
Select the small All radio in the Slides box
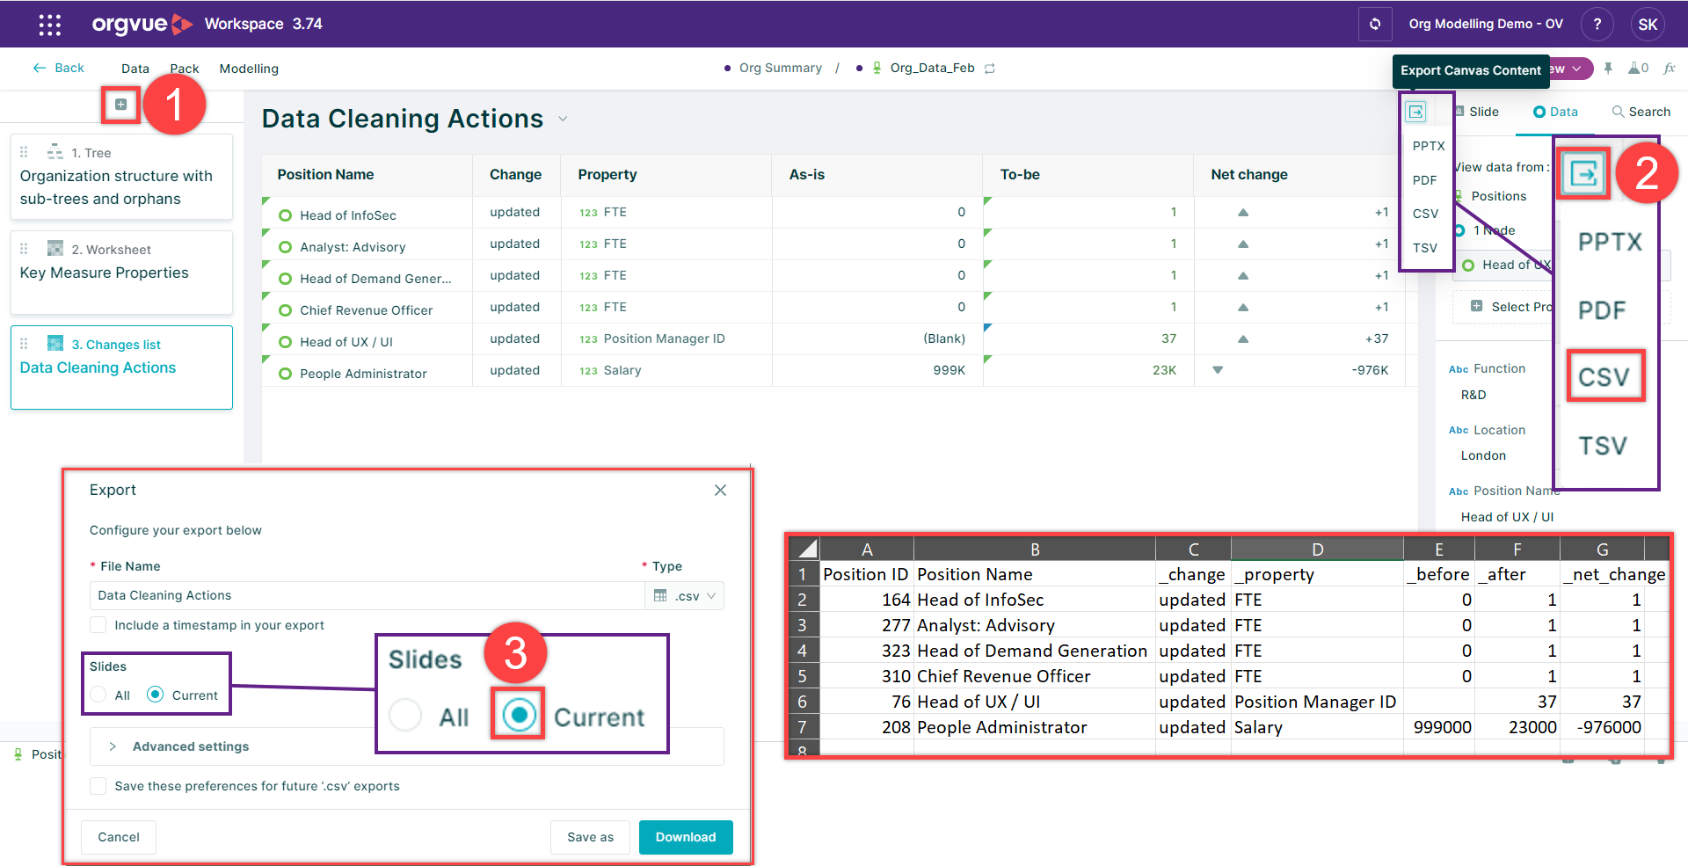pyautogui.click(x=98, y=695)
